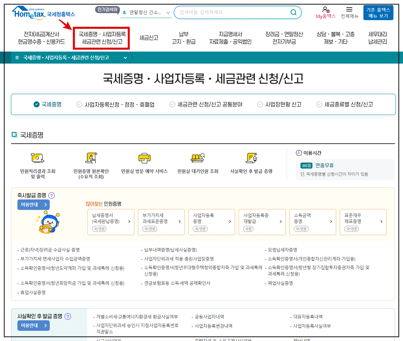The image size is (403, 341).
Task: Click the search magnifier icon
Action: pos(293,12)
